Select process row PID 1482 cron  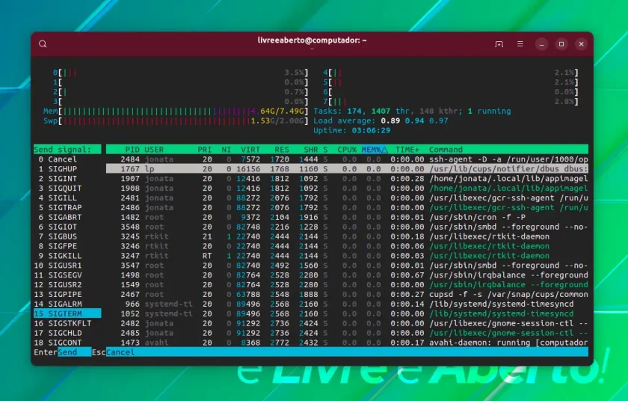coord(347,217)
